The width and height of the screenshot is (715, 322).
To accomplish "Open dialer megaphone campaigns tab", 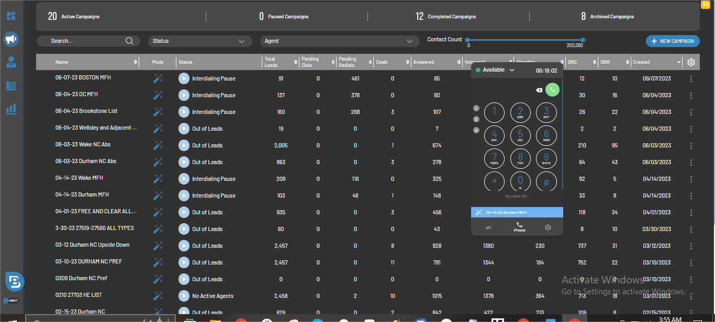I will pos(489,227).
